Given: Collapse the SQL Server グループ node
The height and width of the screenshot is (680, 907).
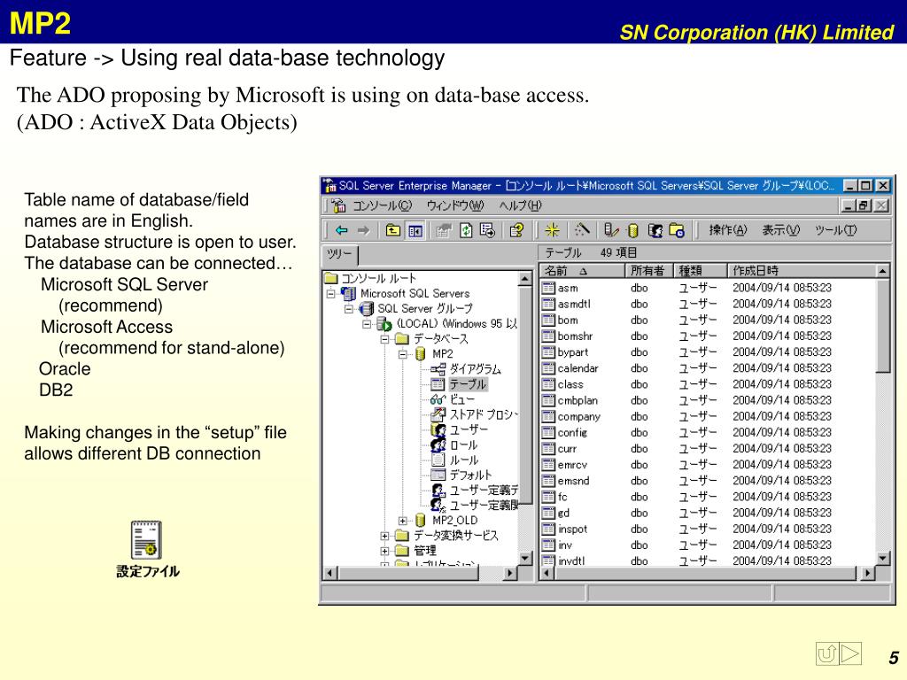Looking at the screenshot, I should click(x=349, y=309).
